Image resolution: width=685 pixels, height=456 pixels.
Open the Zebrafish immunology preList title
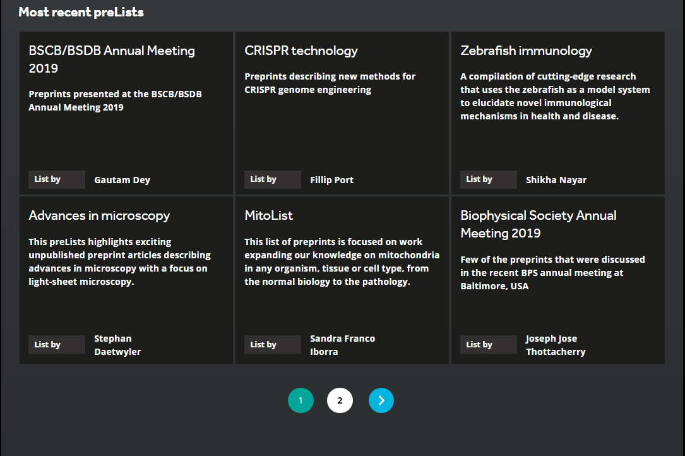(526, 51)
